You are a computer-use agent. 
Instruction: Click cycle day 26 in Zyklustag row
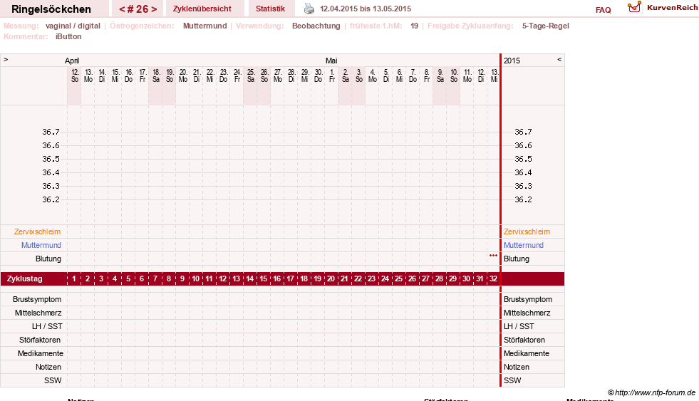pos(412,279)
